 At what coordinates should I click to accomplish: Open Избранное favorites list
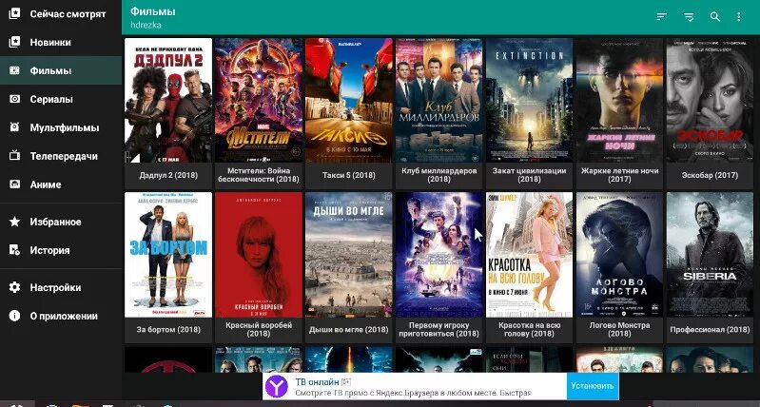(x=61, y=222)
